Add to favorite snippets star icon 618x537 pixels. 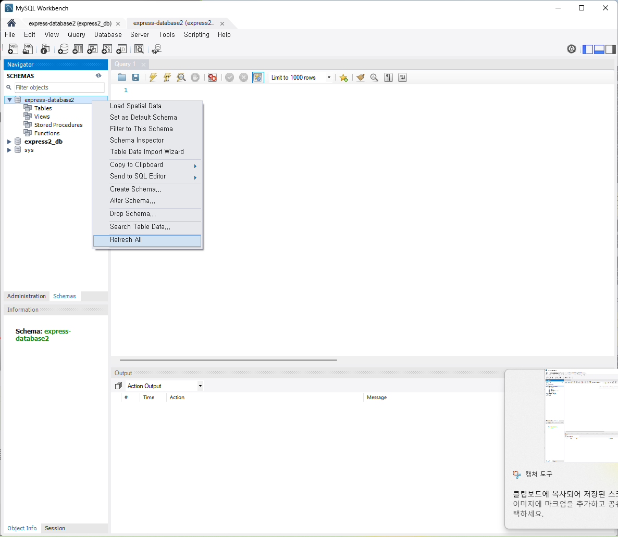tap(344, 78)
